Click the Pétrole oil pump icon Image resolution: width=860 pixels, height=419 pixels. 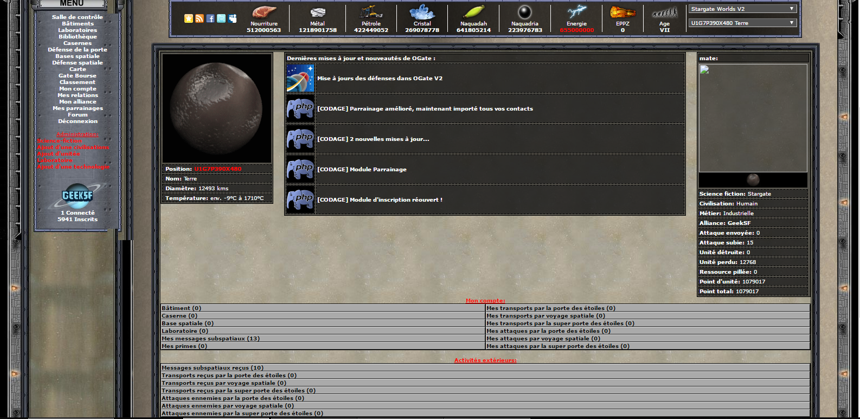click(x=371, y=12)
